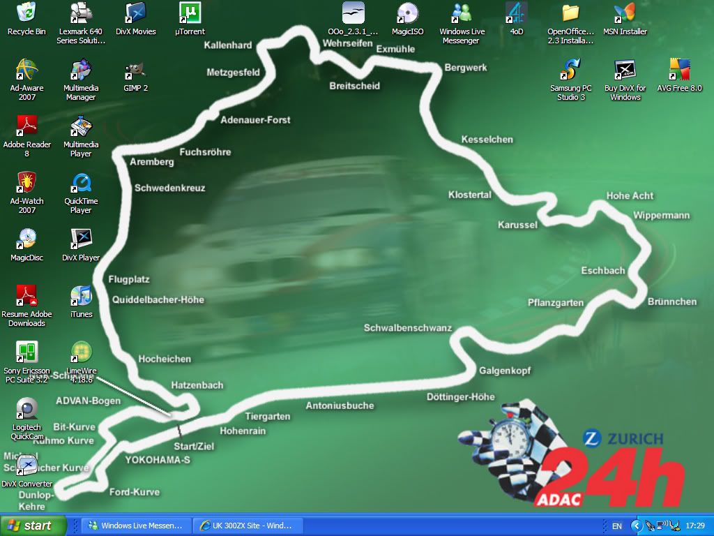Image resolution: width=714 pixels, height=536 pixels.
Task: Run the OpenOffice 2.3 installer
Action: (x=571, y=14)
